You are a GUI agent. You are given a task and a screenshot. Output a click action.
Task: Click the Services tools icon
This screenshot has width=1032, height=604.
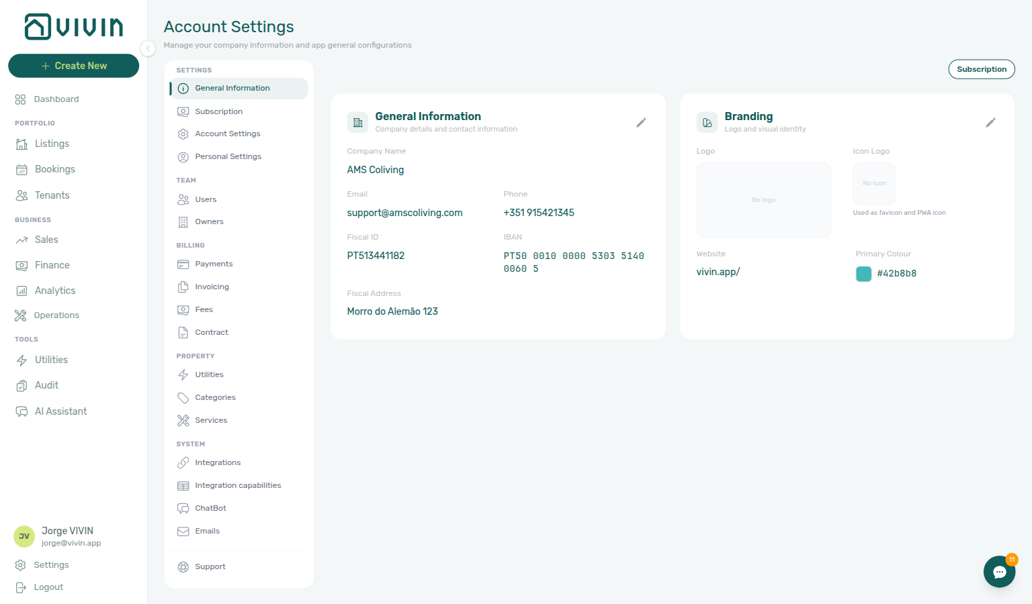coord(183,421)
